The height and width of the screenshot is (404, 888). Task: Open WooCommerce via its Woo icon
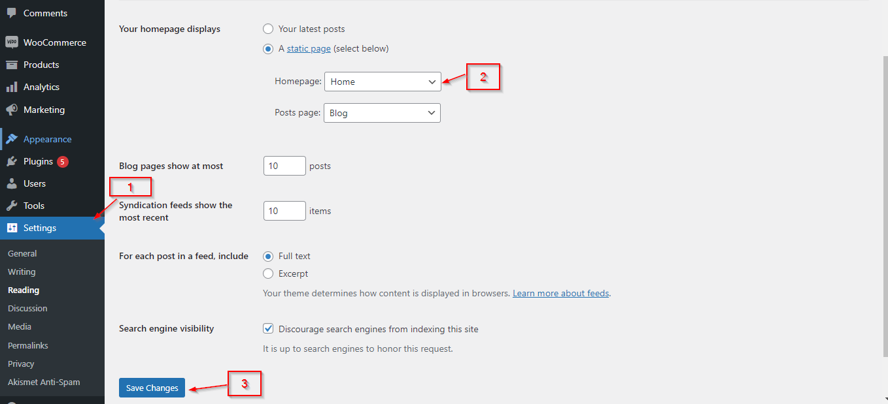pyautogui.click(x=12, y=42)
